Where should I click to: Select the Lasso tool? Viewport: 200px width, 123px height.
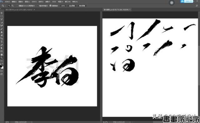point(2,19)
